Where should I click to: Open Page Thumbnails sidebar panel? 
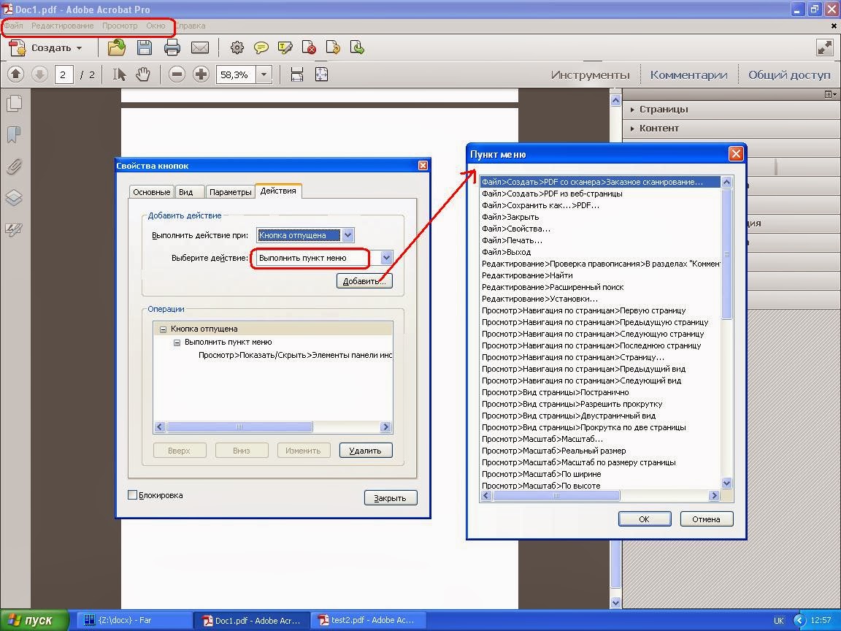click(14, 104)
